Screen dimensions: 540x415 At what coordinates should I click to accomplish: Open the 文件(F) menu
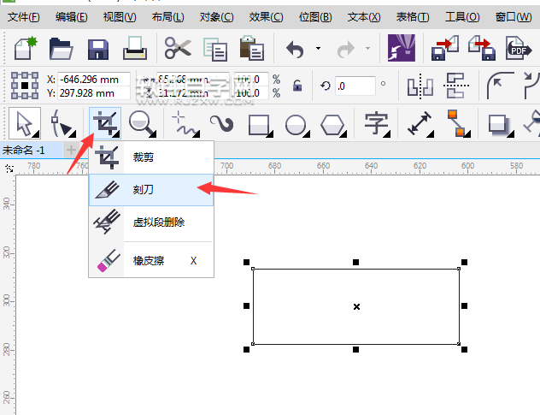[x=23, y=16]
